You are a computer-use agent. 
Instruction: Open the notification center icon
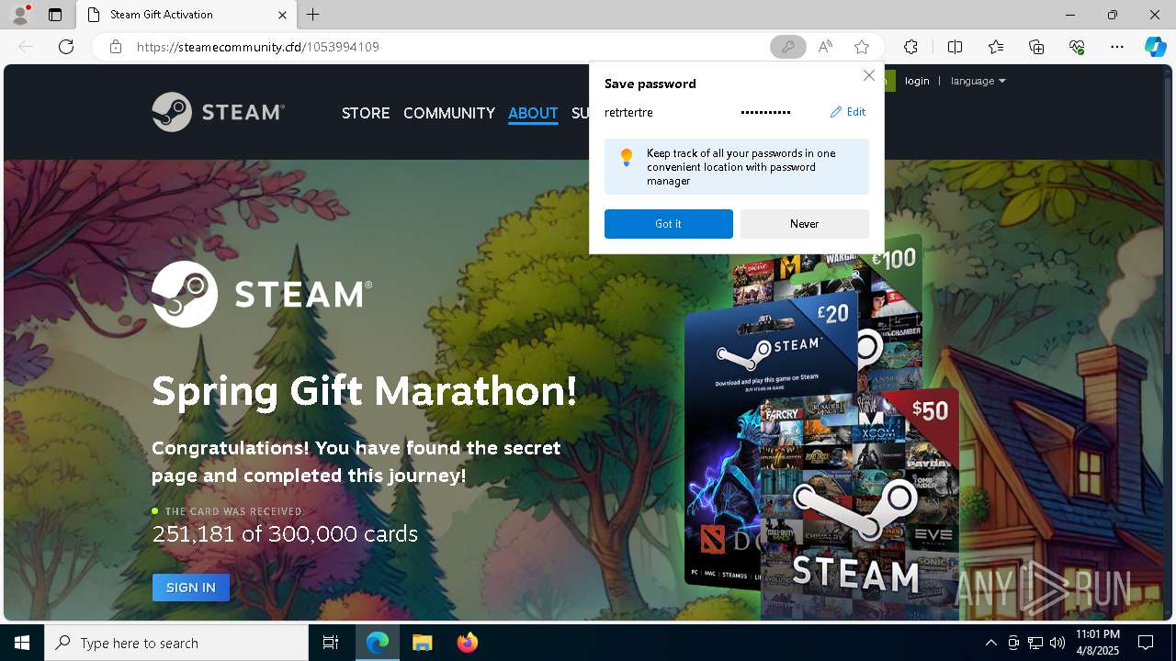point(1146,643)
